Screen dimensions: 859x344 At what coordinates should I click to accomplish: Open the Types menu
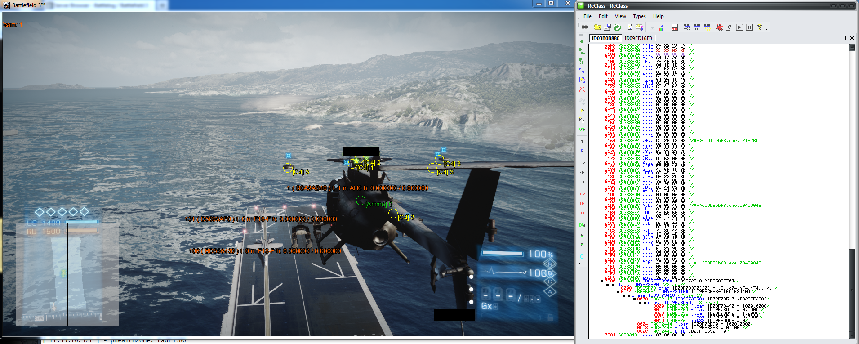(x=639, y=16)
